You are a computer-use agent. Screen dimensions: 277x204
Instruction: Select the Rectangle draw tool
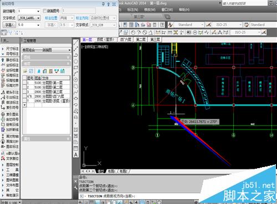[x=76, y=67]
